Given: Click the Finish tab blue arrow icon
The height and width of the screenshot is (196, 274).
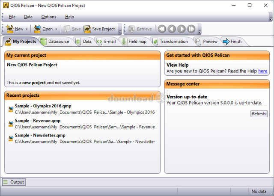Looking at the screenshot, I should [226, 42].
